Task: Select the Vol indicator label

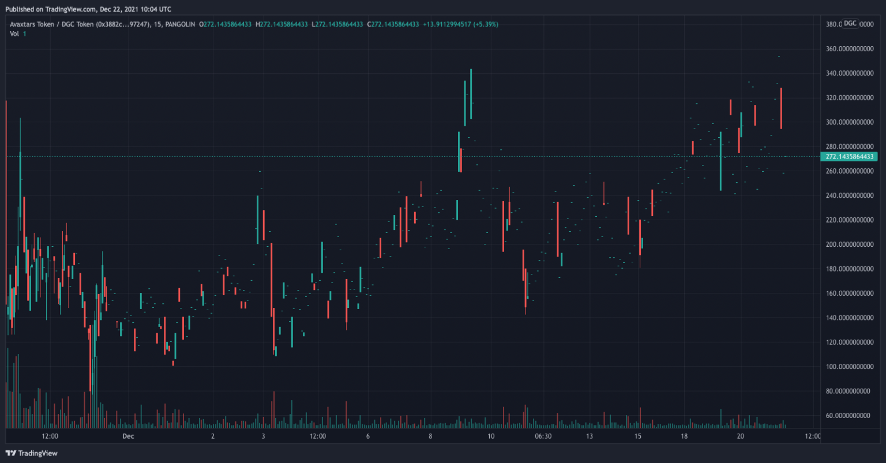Action: click(14, 34)
